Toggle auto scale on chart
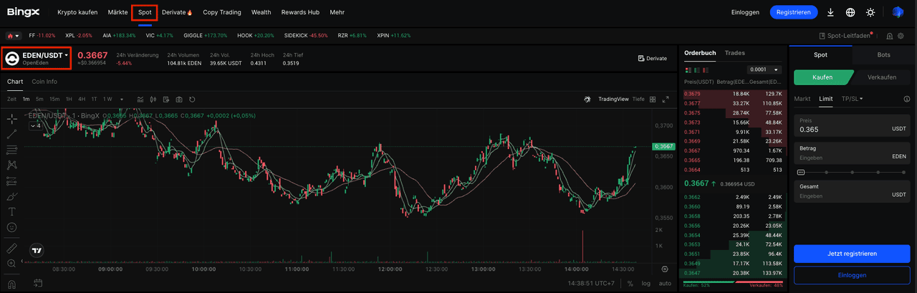Viewport: 917px width, 293px height. [665, 284]
